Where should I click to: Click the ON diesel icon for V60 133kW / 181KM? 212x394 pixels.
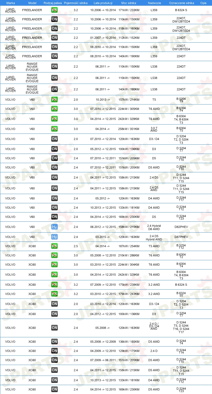click(54, 208)
